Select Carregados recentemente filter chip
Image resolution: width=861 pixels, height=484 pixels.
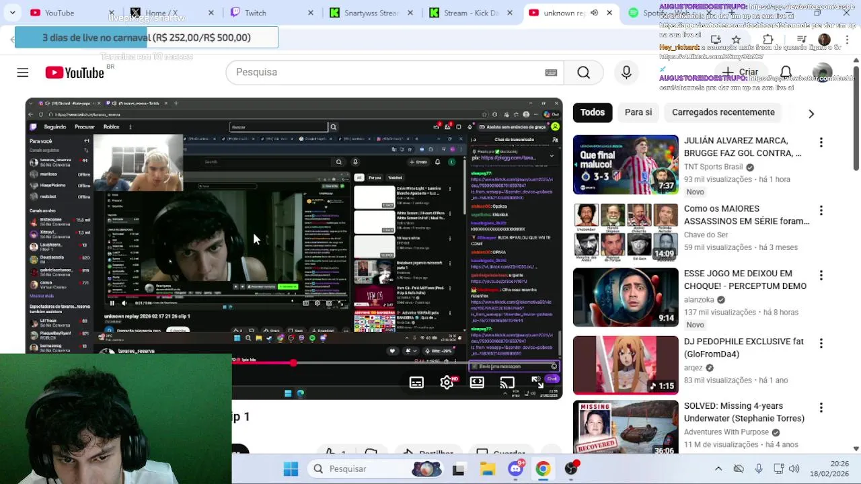(723, 112)
